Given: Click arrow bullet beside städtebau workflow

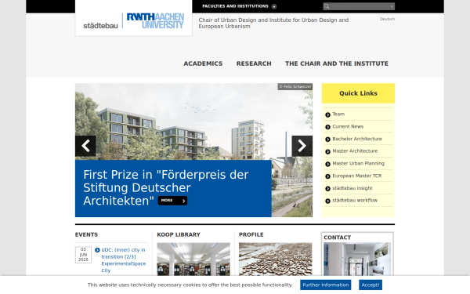Looking at the screenshot, I should [x=327, y=201].
